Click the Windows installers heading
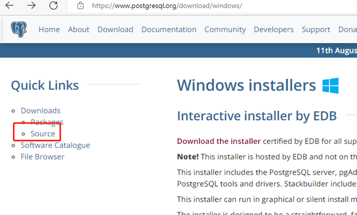 coord(247,85)
